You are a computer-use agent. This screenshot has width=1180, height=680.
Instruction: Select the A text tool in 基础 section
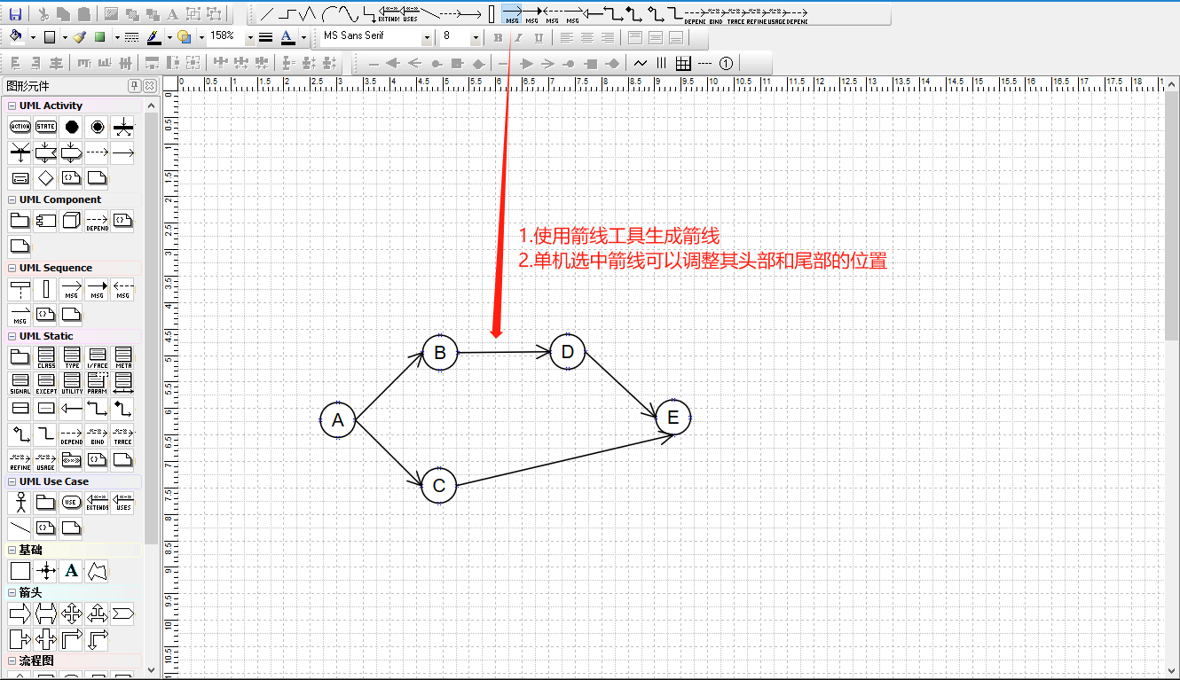click(71, 570)
